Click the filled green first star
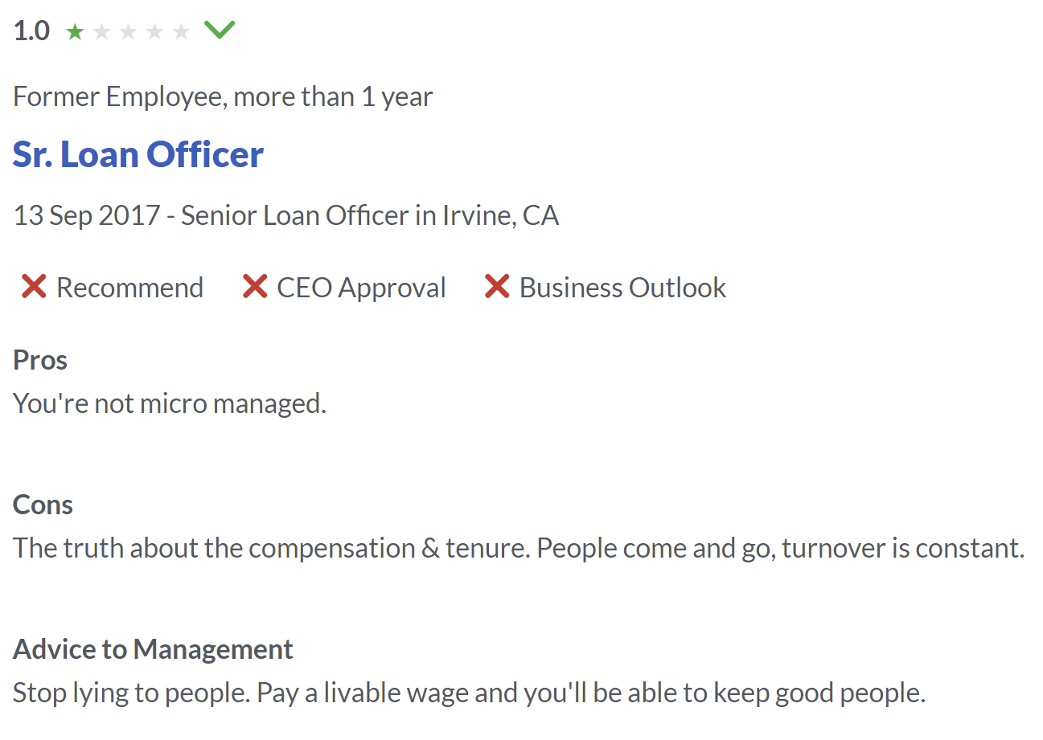 click(75, 31)
